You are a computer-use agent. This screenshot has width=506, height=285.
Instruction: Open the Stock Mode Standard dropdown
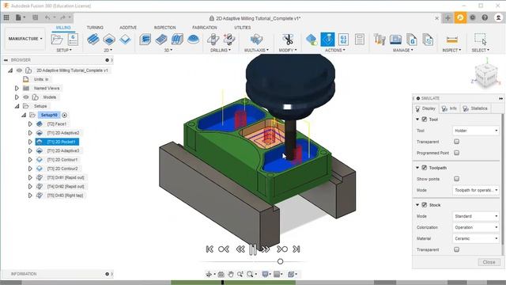pyautogui.click(x=476, y=216)
